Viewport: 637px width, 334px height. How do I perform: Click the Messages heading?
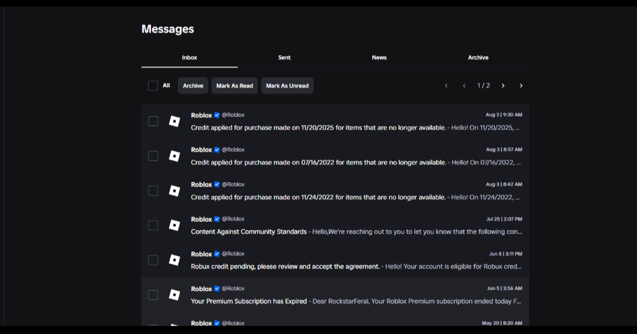(168, 29)
